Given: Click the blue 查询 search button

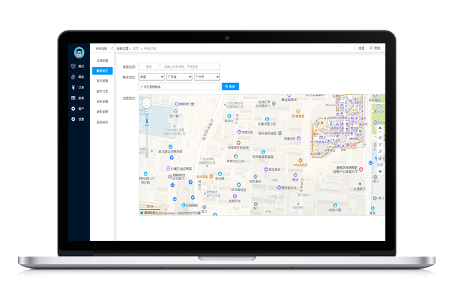Looking at the screenshot, I should pos(230,87).
